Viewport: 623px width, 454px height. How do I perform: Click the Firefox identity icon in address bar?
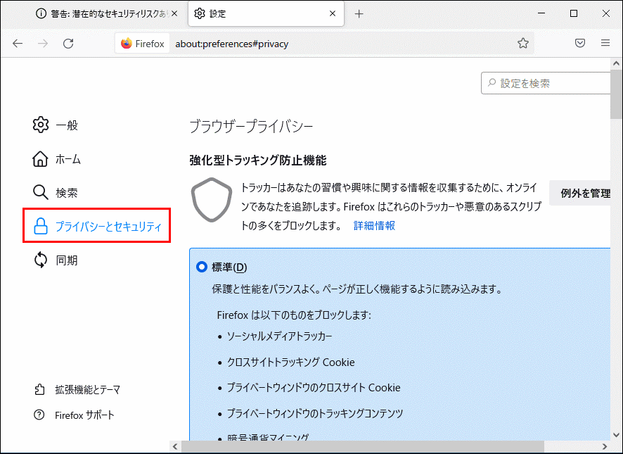point(143,44)
